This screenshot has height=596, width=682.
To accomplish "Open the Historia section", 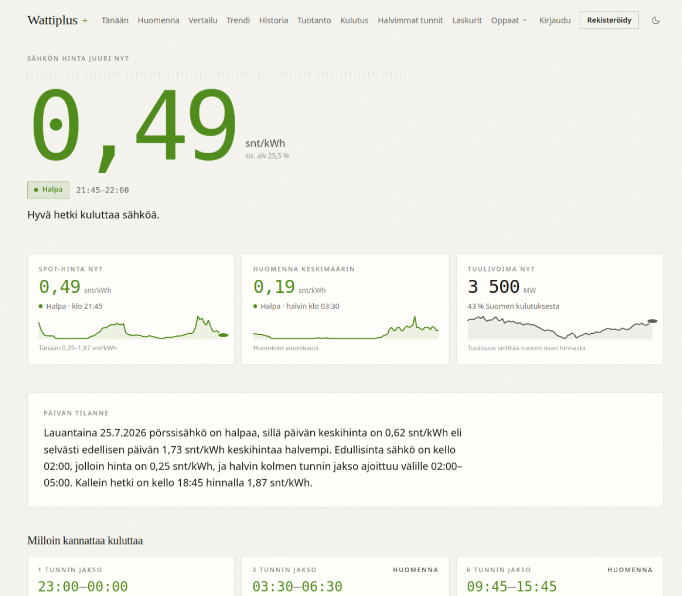I will pos(273,20).
